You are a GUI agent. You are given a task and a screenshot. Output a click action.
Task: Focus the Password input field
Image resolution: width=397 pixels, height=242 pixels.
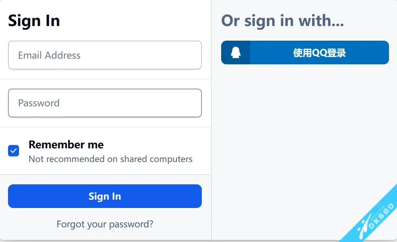pos(105,103)
